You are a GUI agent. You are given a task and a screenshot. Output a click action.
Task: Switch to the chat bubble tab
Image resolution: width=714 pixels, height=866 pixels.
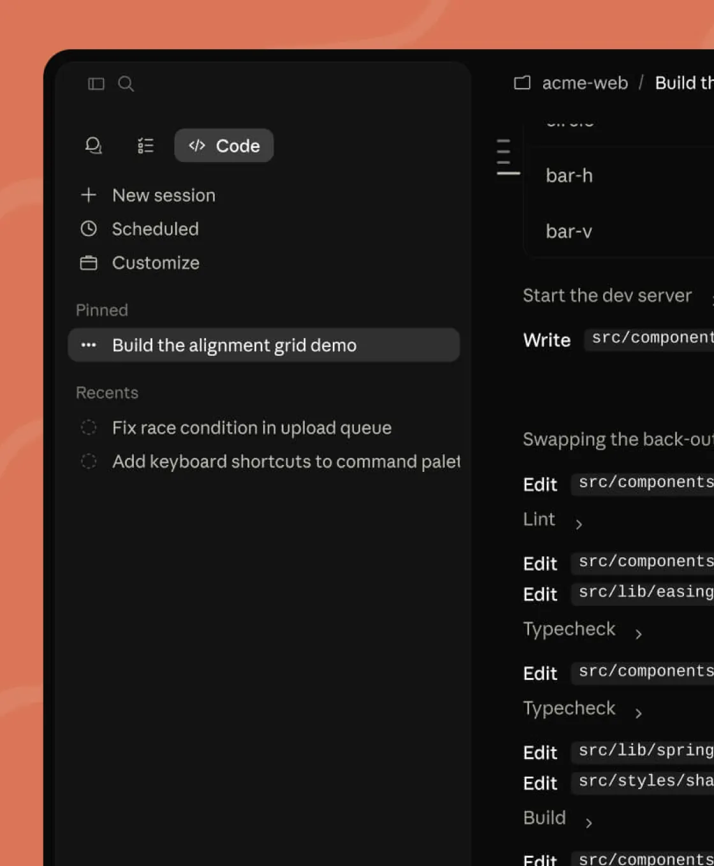pos(94,145)
